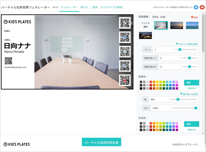Viewport: 206px width, 152px height.
Task: Open the YouTube link in the header
Action: click(x=202, y=7)
